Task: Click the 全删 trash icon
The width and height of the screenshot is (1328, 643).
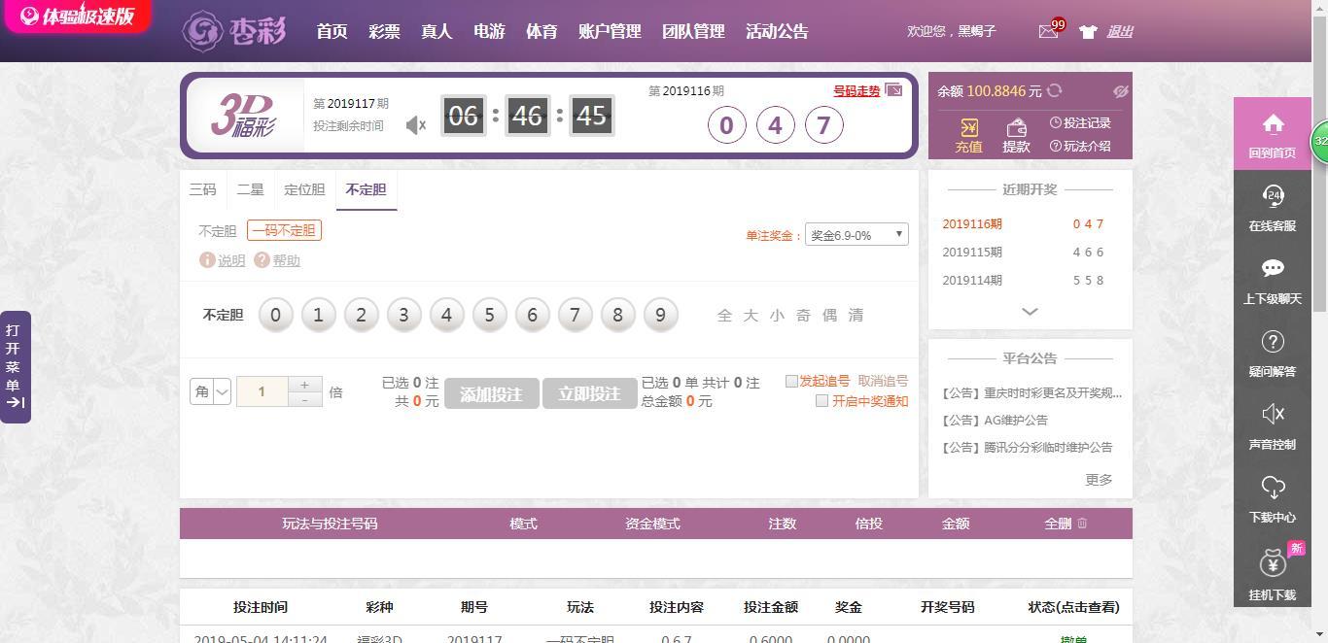Action: 1082,524
